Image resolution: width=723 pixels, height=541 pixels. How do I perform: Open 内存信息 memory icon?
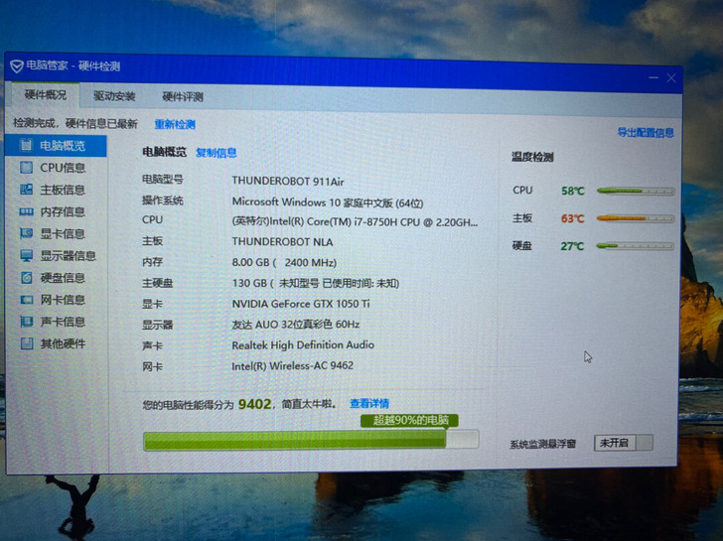[26, 211]
